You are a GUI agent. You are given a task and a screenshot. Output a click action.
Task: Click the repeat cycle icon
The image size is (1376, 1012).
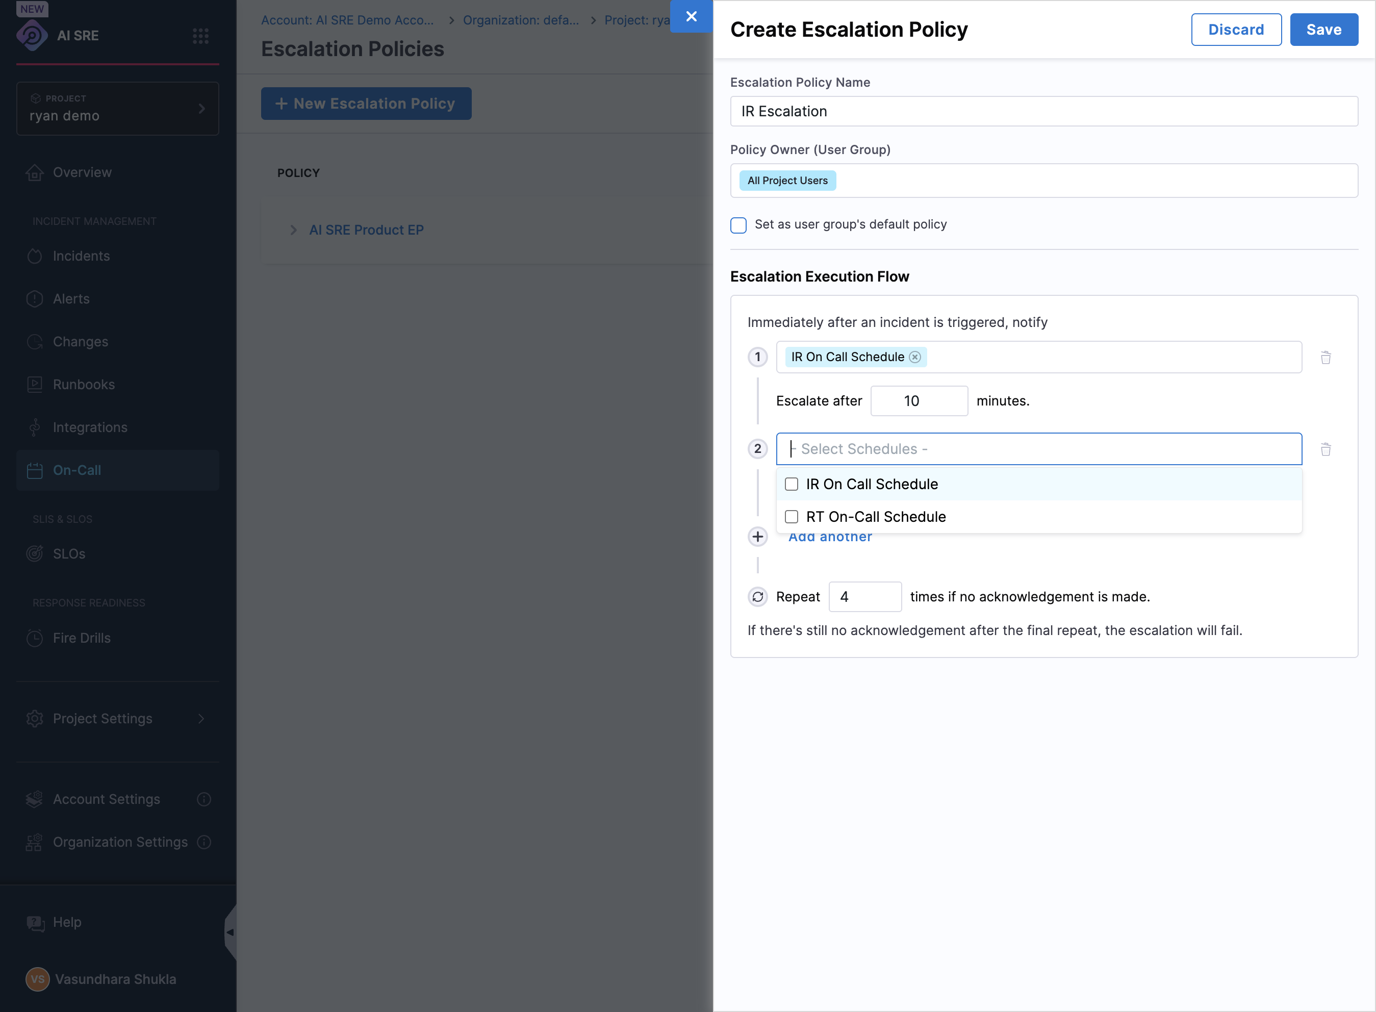click(x=757, y=597)
